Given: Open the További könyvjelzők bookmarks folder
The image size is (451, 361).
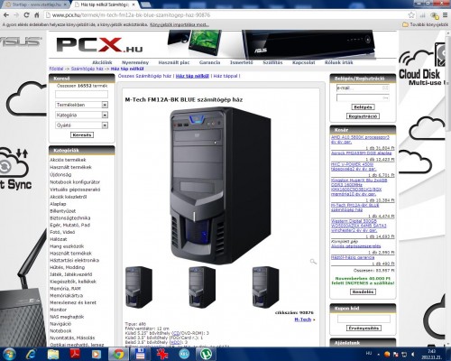Looking at the screenshot, I should tap(425, 24).
